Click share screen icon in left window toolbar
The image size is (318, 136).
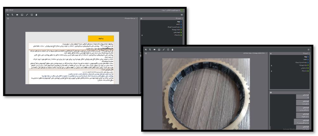(22, 15)
